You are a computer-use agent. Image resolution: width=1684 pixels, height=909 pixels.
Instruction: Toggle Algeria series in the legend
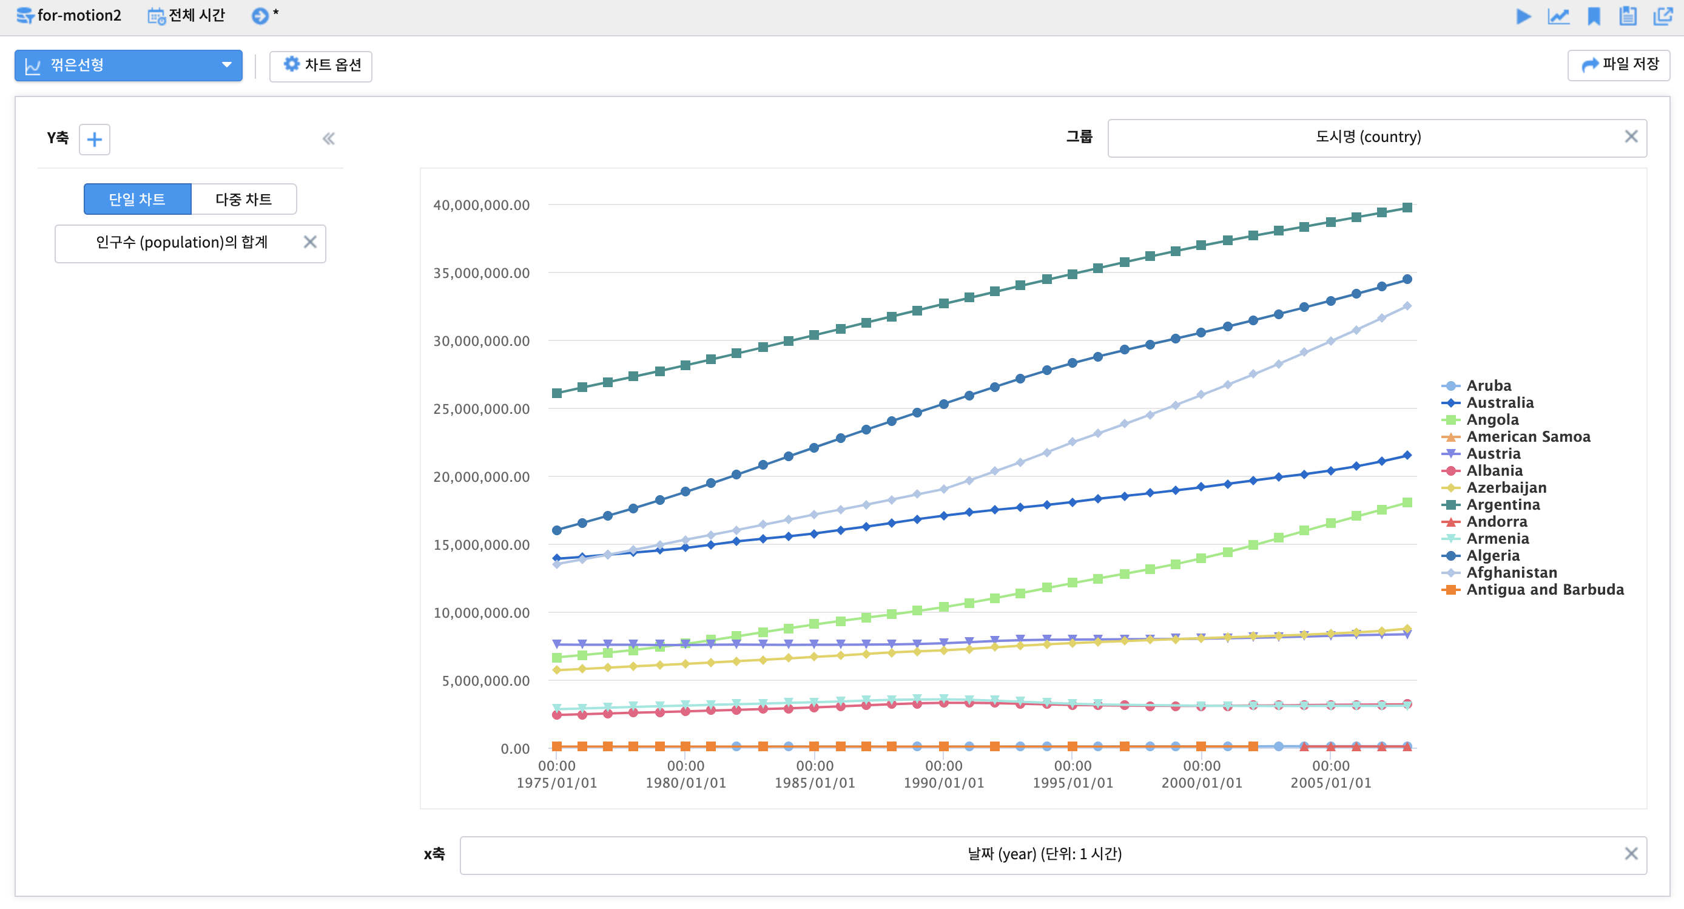pos(1481,556)
